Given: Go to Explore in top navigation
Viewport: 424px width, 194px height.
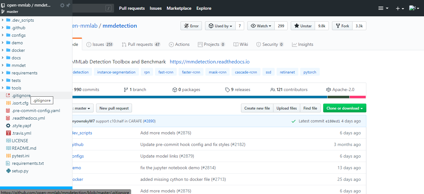Looking at the screenshot, I should click(204, 8).
